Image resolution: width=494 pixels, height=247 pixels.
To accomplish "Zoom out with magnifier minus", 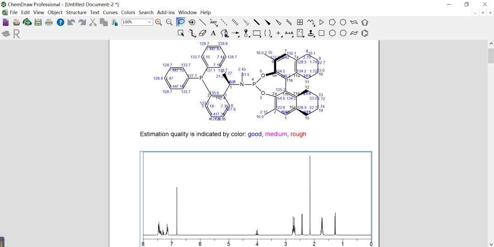I will tap(169, 22).
